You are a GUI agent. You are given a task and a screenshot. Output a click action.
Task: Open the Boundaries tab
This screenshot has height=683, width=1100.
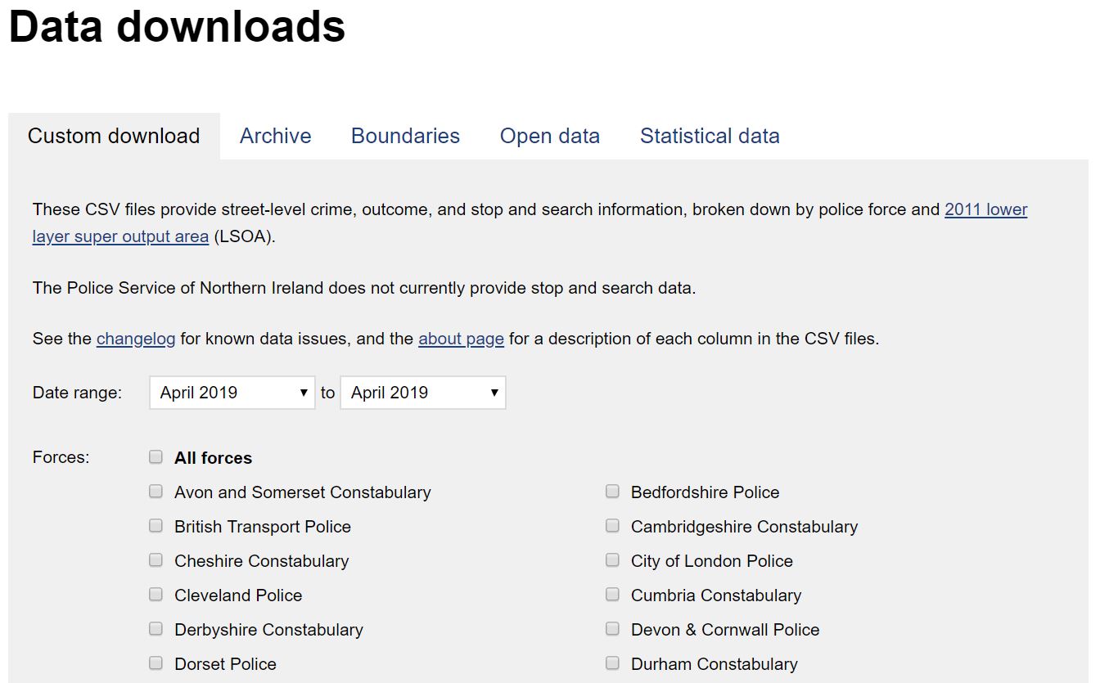pyautogui.click(x=405, y=136)
